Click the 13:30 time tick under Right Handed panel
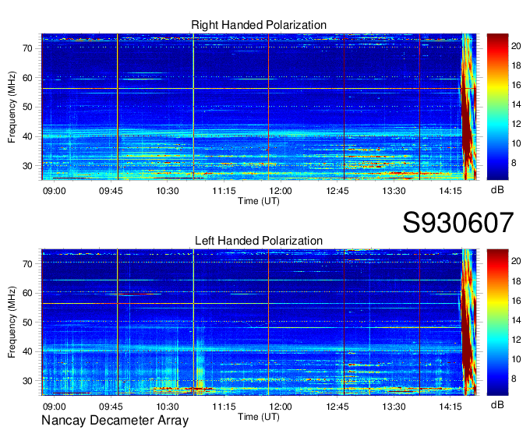Viewport: 530px width, 430px height. 394,191
